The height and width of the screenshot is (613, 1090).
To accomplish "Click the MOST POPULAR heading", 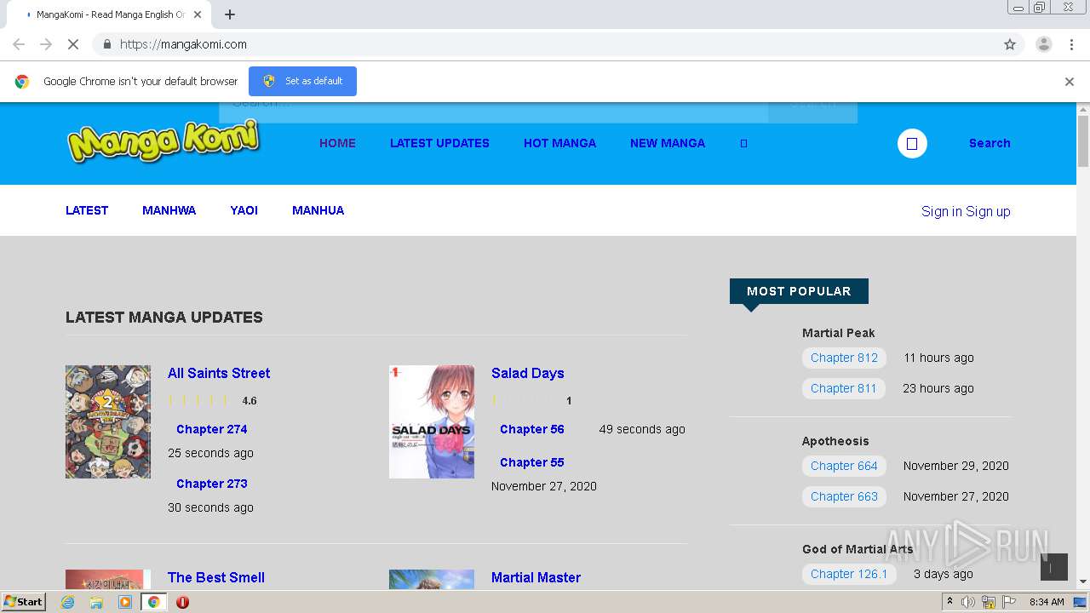I will click(799, 291).
